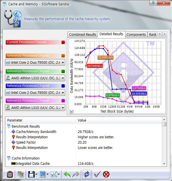Click the grey forward arrow icon
Viewport: 172px width, 181px height.
click(76, 174)
